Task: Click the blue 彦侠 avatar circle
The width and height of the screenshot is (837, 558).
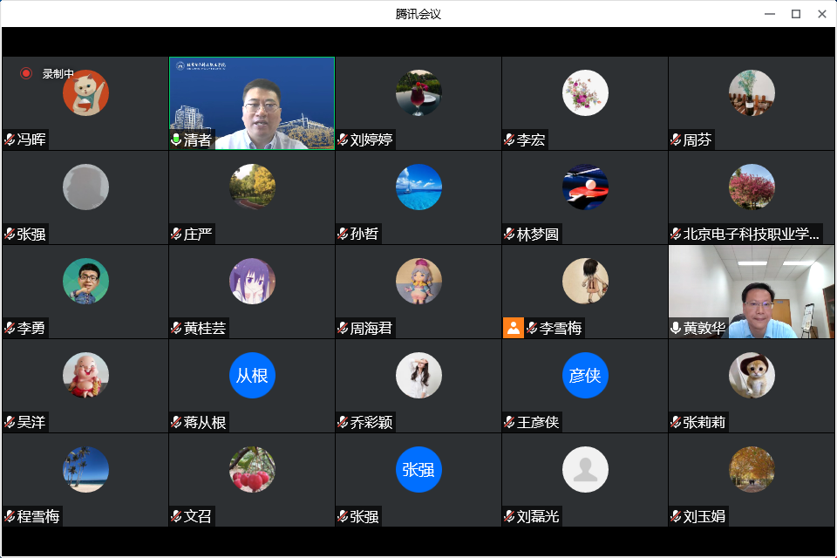Action: (x=585, y=375)
